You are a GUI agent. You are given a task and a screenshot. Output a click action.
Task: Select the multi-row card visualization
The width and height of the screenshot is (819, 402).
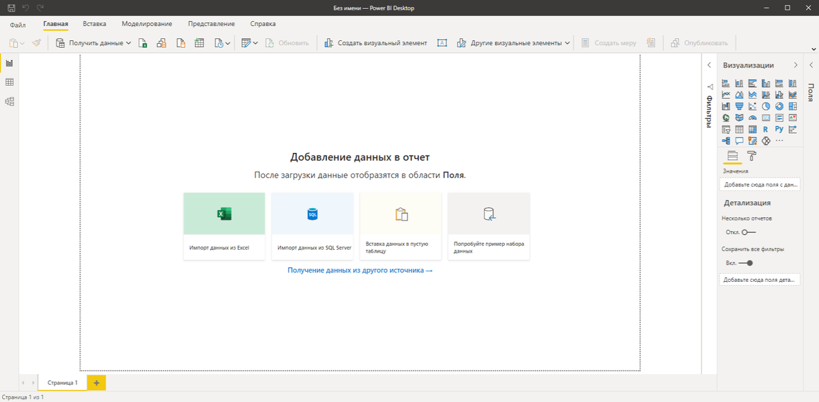tap(779, 118)
